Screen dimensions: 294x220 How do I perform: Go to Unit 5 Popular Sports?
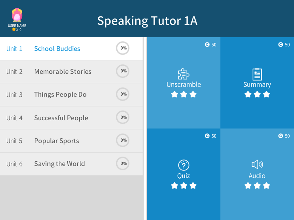[x=71, y=141]
